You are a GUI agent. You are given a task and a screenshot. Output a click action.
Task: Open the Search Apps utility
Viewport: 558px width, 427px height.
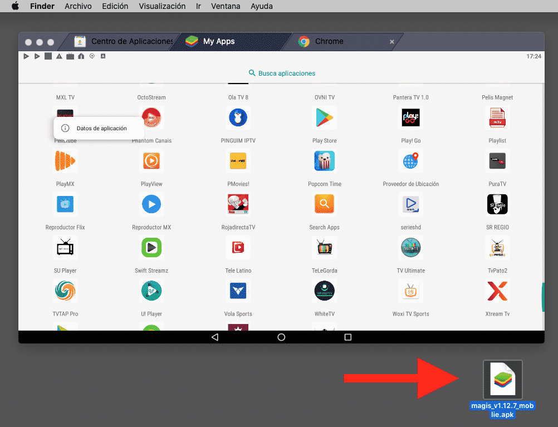(324, 204)
